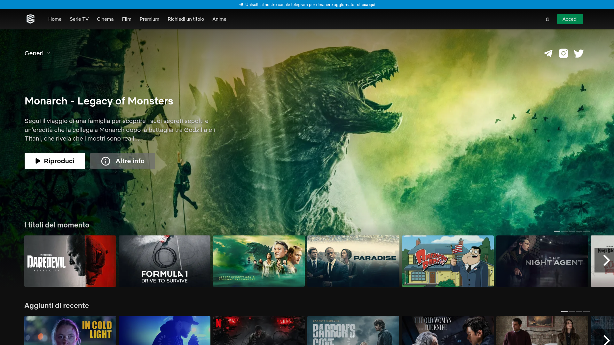Open The Night Agent thumbnail
Viewport: 614px width, 345px height.
point(542,261)
